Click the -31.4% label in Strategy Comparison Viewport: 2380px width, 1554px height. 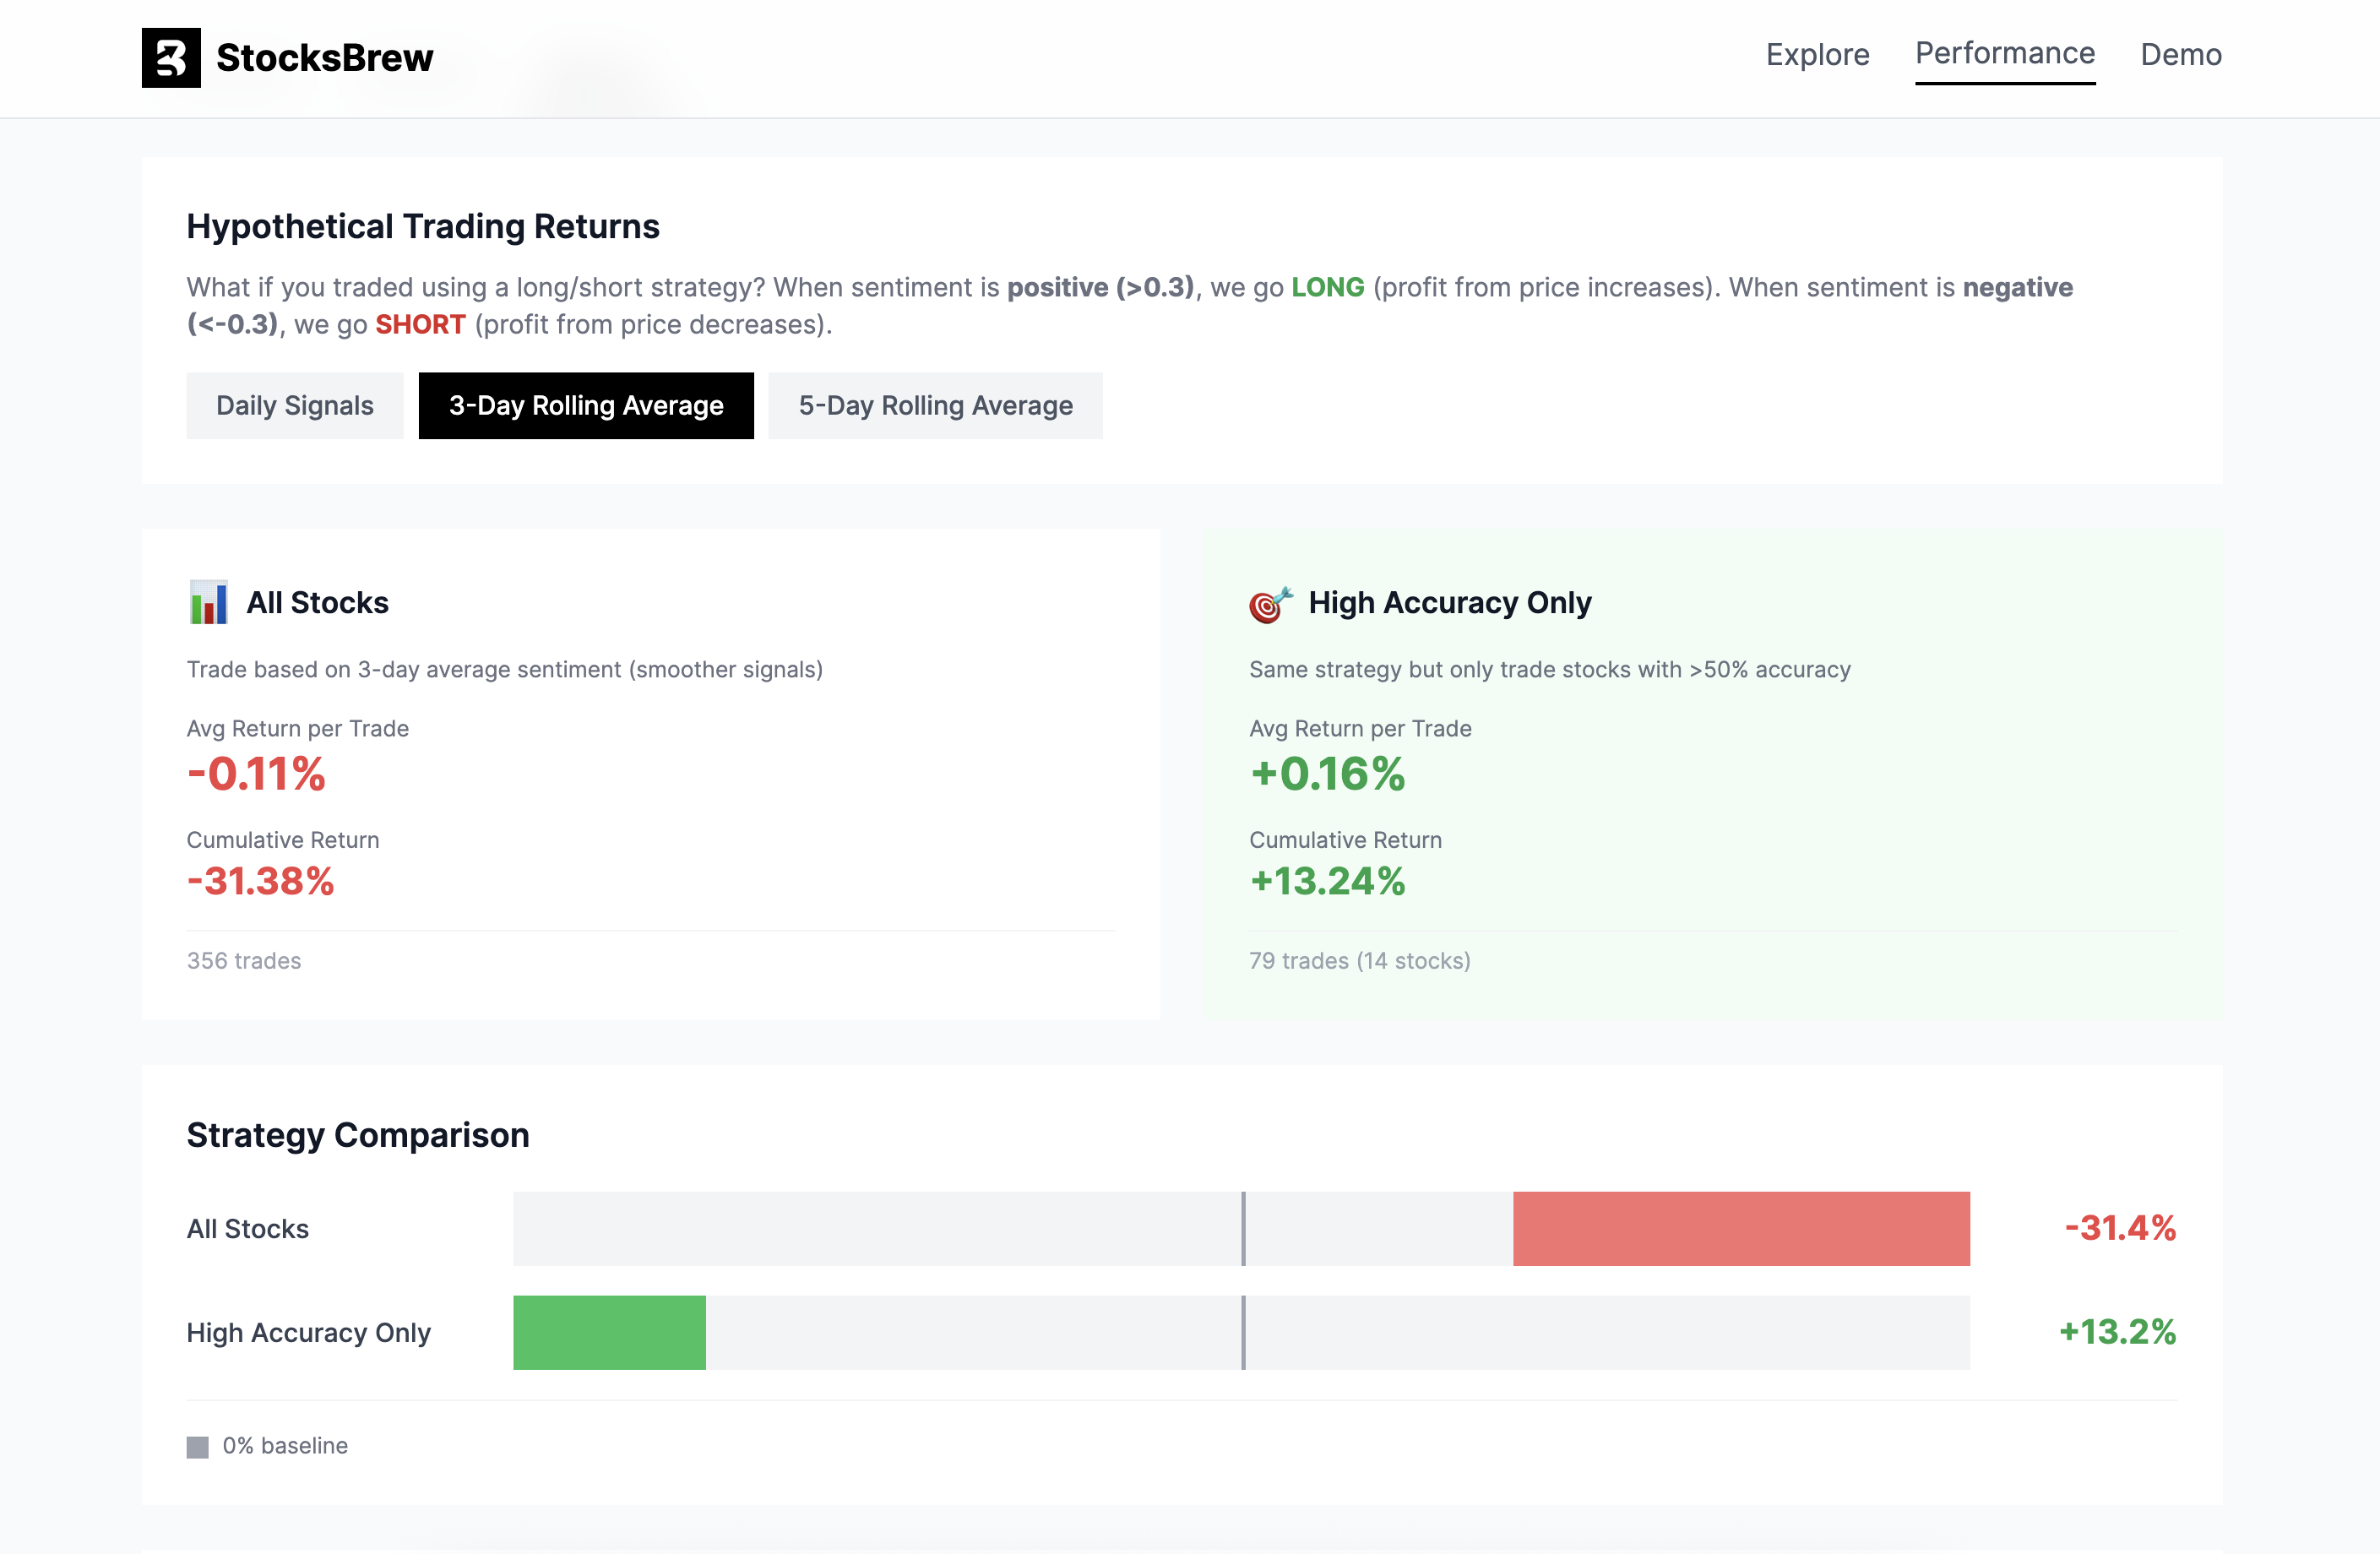tap(2120, 1228)
